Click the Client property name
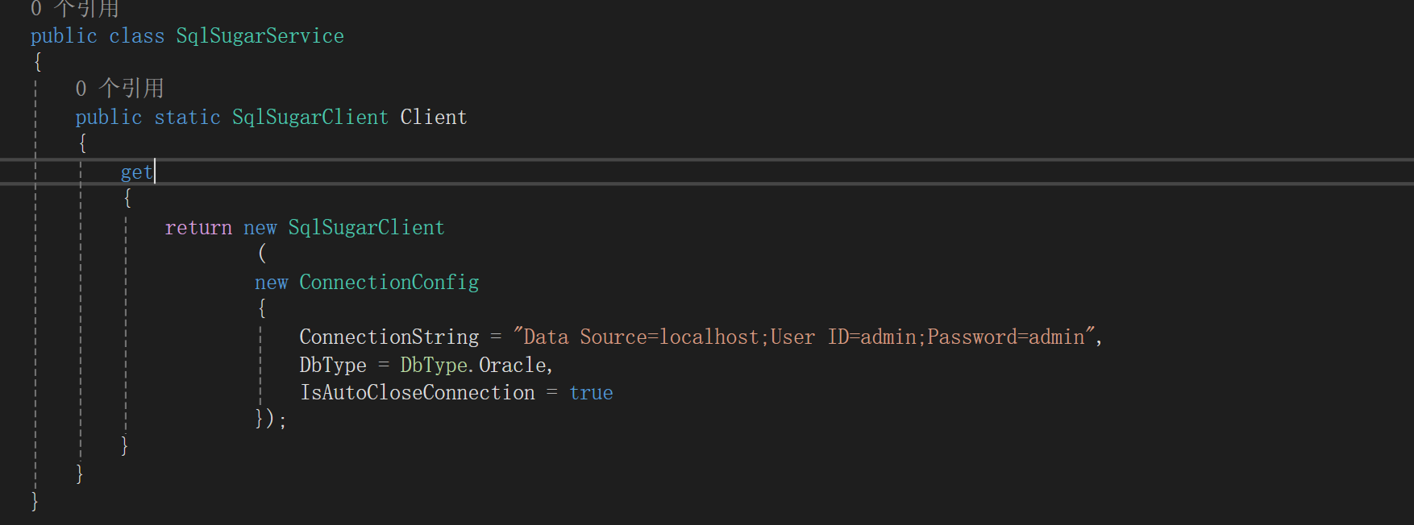Screen dimensions: 1414x525 (x=433, y=118)
